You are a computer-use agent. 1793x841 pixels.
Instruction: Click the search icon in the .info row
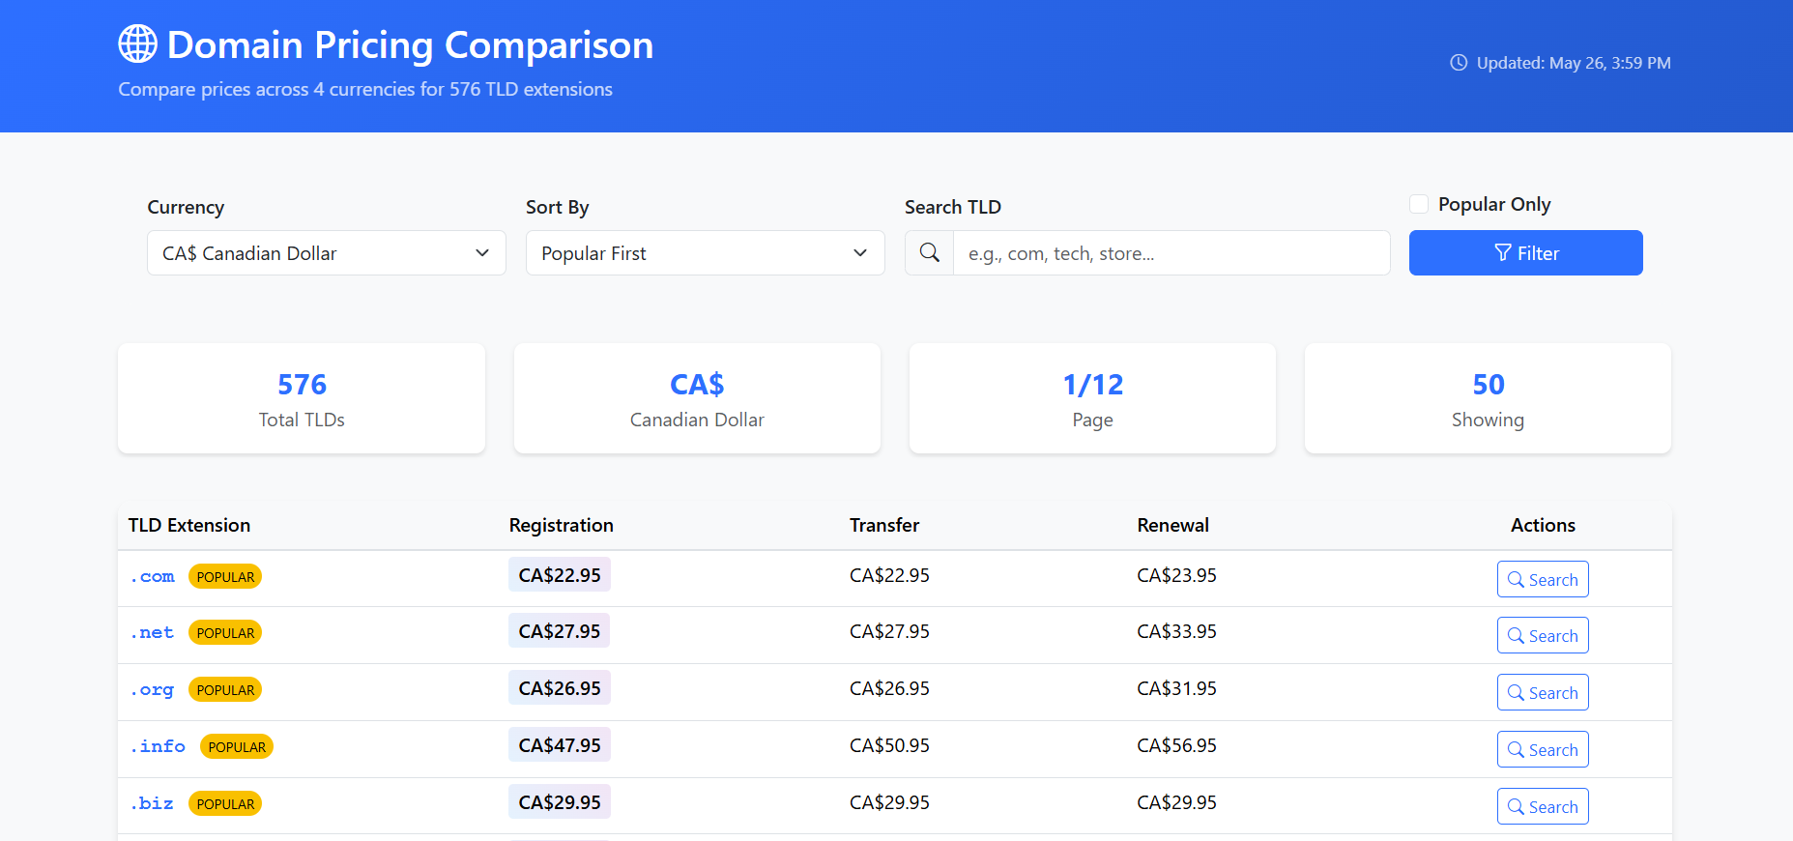[x=1516, y=749]
